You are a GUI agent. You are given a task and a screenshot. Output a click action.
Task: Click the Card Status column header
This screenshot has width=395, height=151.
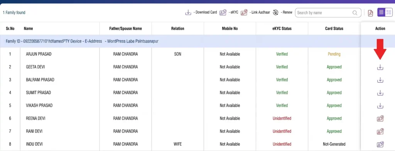pyautogui.click(x=334, y=28)
